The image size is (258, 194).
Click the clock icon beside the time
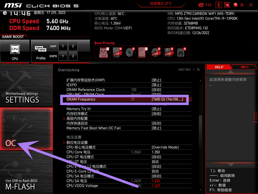click(5, 13)
